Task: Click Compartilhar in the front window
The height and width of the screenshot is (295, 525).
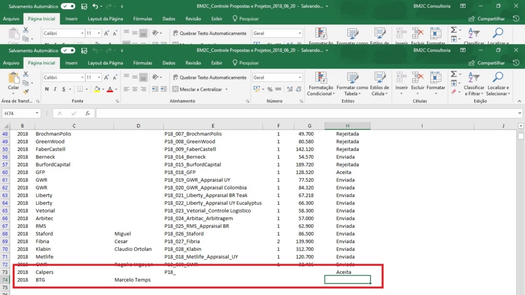Action: click(x=487, y=63)
